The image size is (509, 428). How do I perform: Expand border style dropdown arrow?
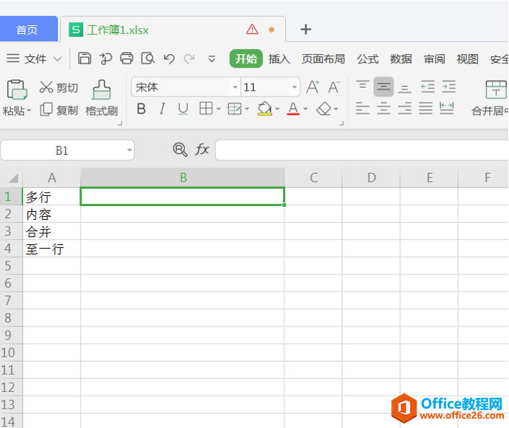219,109
